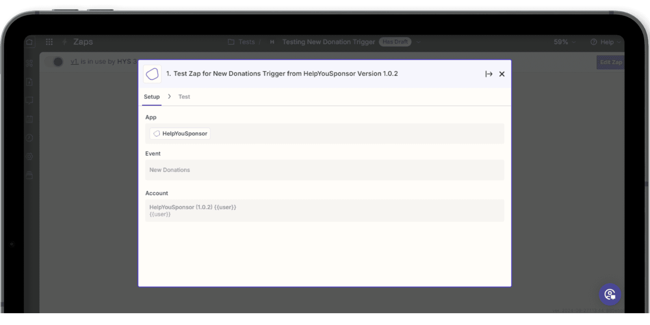Screen dimensions: 650x325
Task: Click the HelpYouSponsor step logo in the dialog header
Action: click(x=152, y=74)
